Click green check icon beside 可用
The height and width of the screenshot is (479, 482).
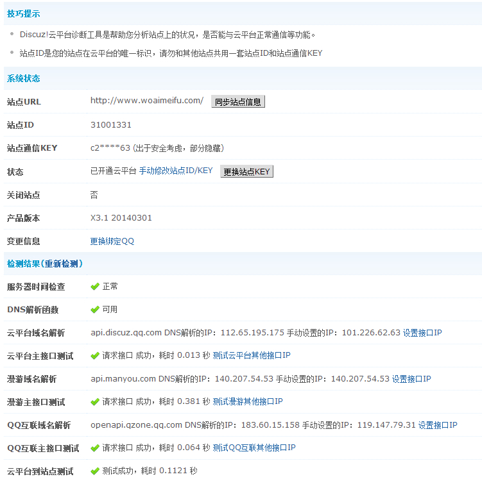click(x=95, y=310)
